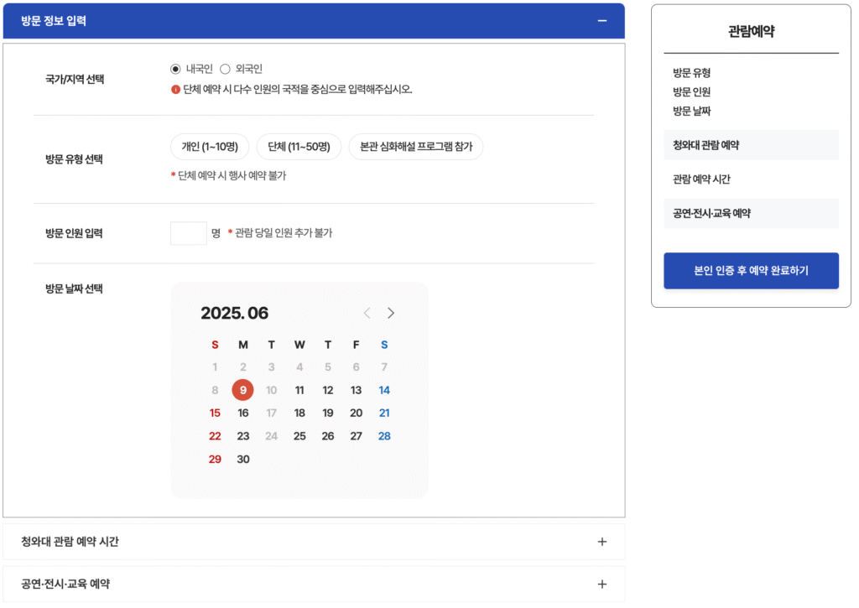Click the 2025.06 calendar month title
This screenshot has height=608, width=859.
tap(235, 314)
